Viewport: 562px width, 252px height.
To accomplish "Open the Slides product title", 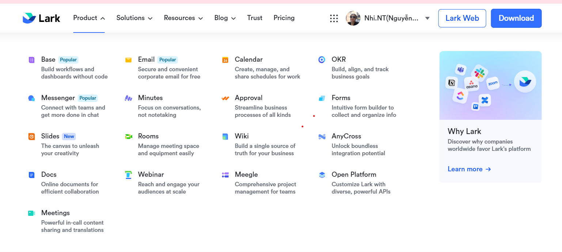I will click(50, 136).
